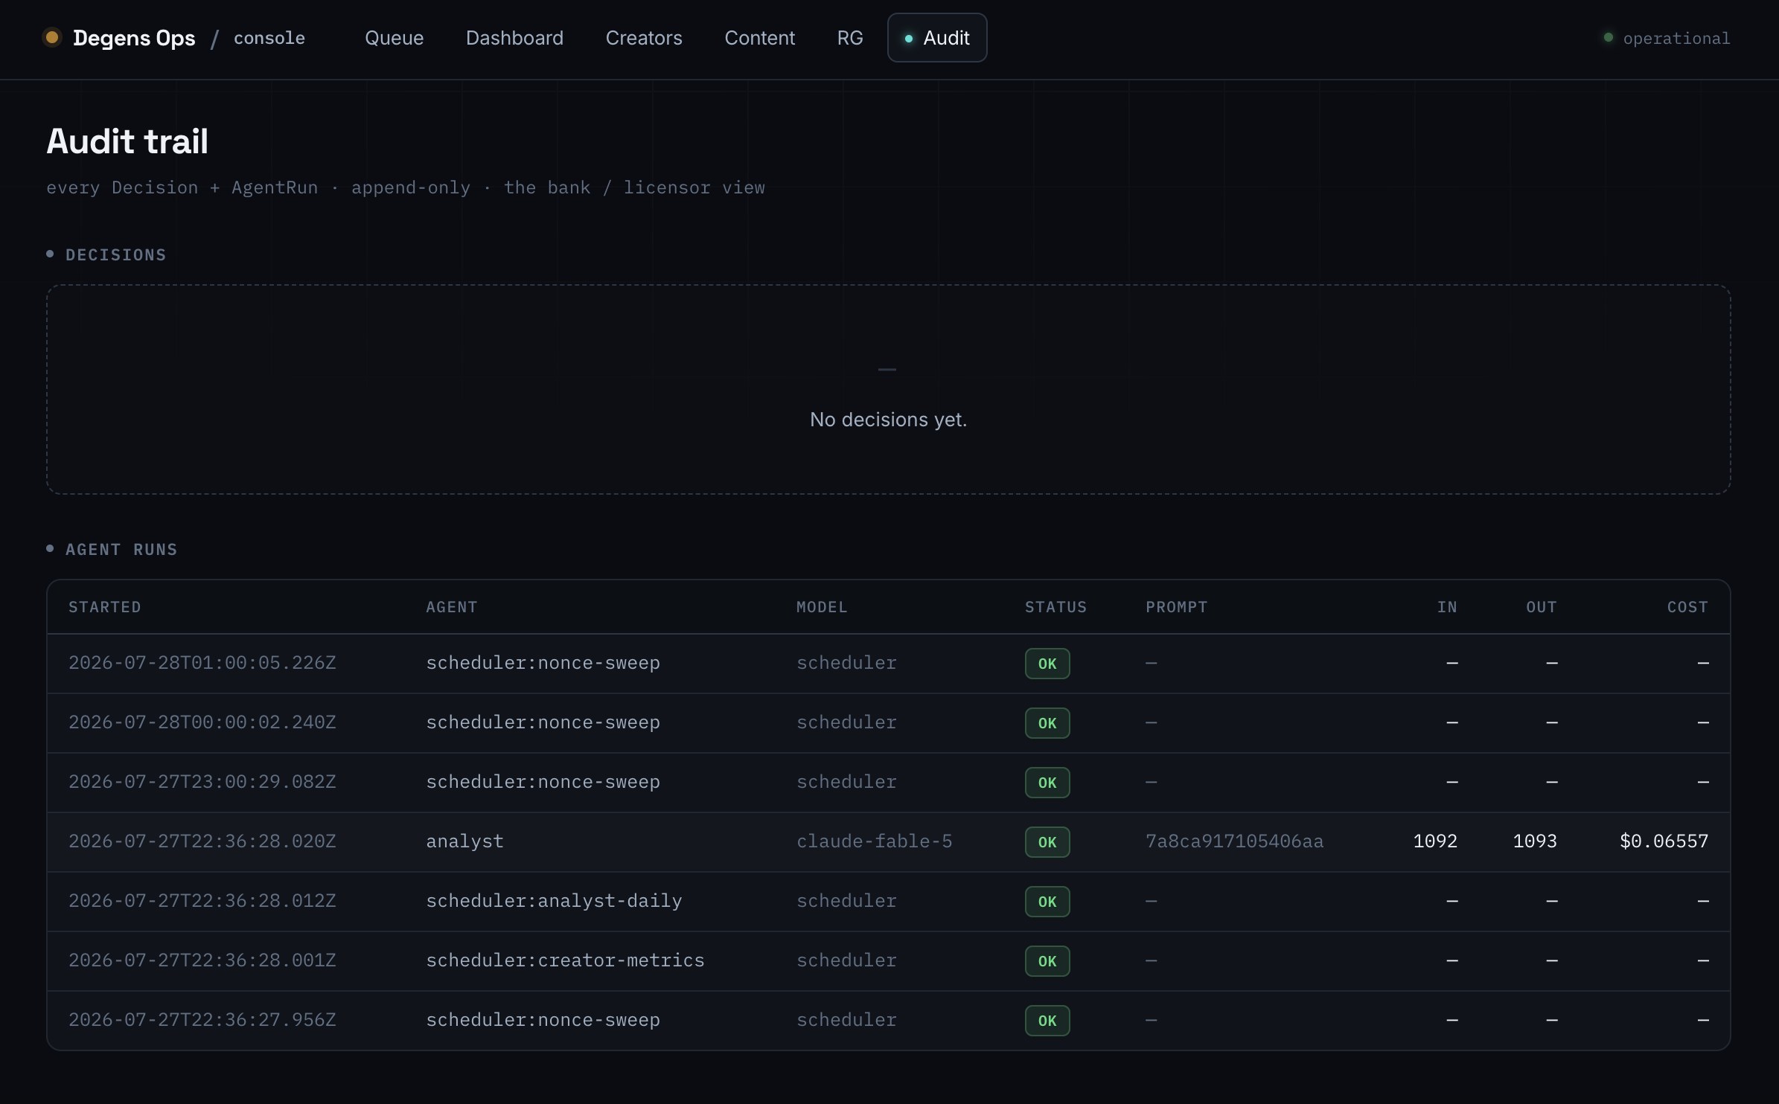Click the AGENT RUNS section label
The width and height of the screenshot is (1779, 1104).
(121, 550)
